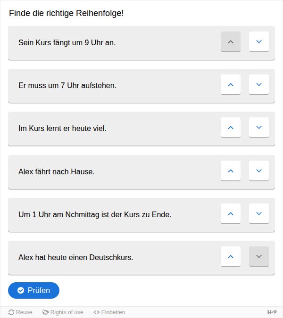Move 'Im Kurs lernt er heute viel' up
Viewport: 283px width, 318px height.
tap(231, 128)
